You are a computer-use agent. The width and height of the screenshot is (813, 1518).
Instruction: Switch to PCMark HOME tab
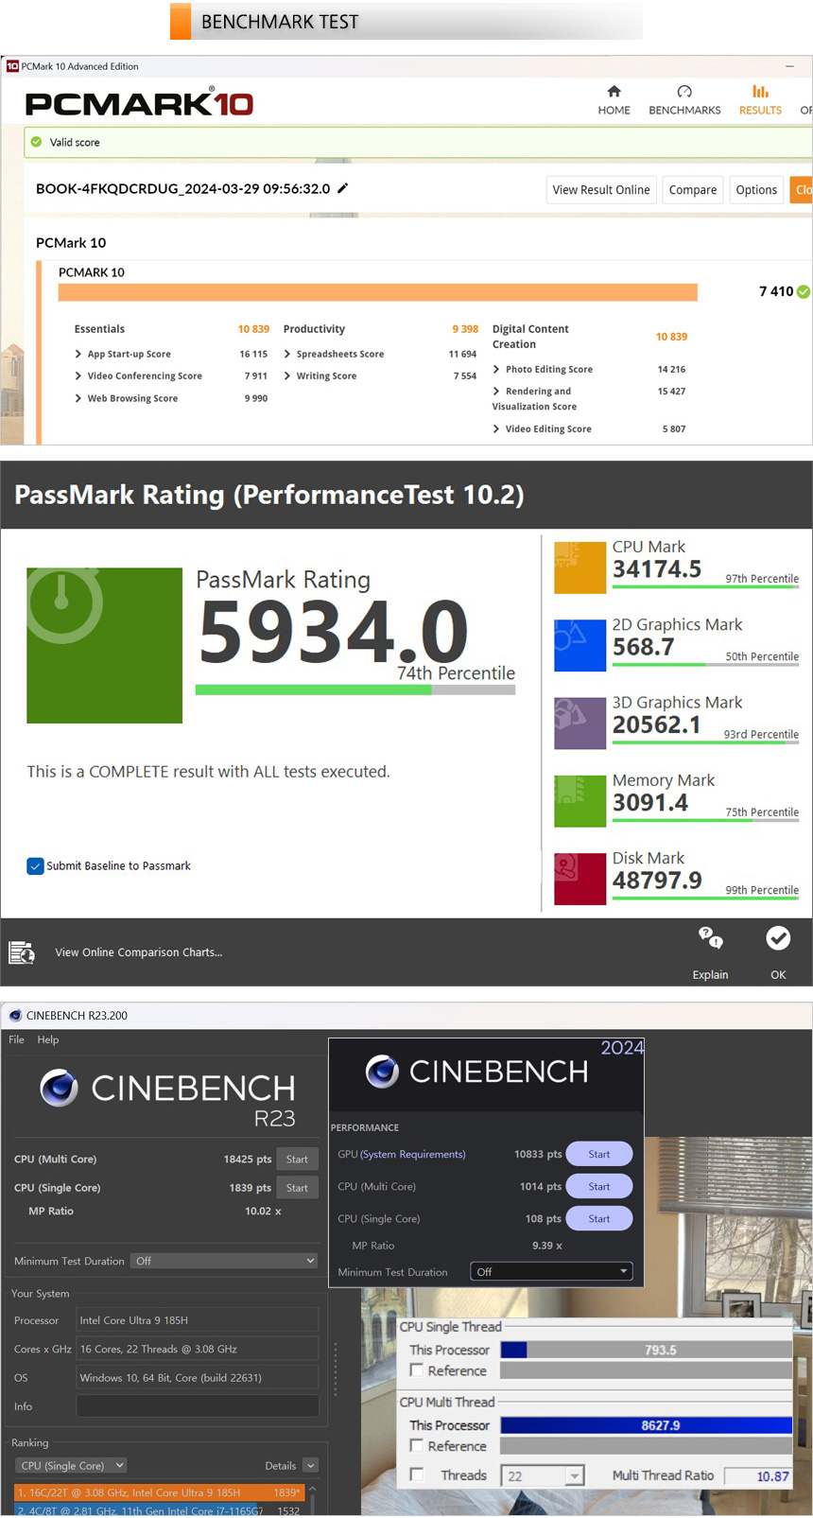click(614, 100)
